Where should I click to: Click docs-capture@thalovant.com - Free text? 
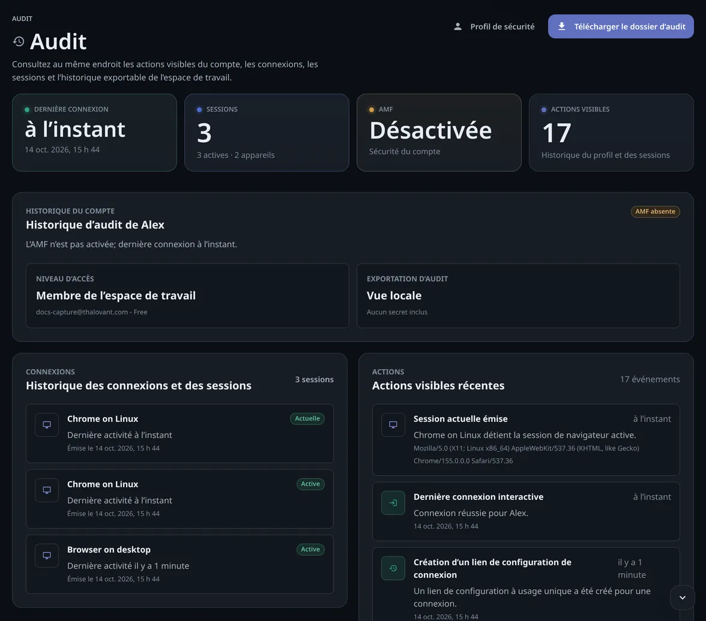point(92,312)
